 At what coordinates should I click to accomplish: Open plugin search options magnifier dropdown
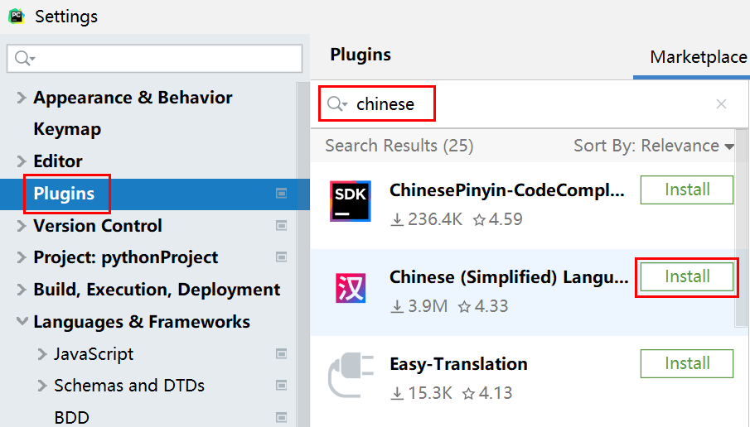(337, 103)
